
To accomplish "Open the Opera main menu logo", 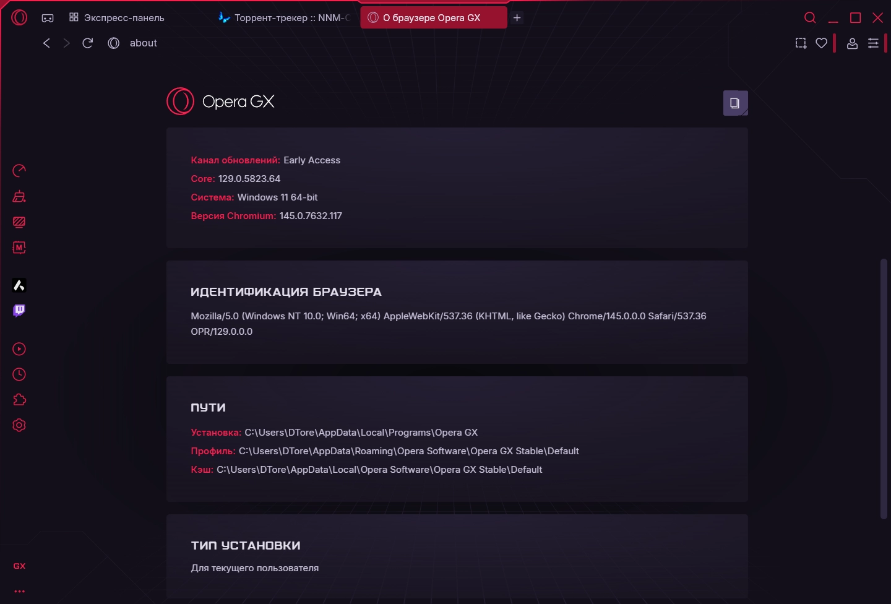I will click(x=19, y=17).
